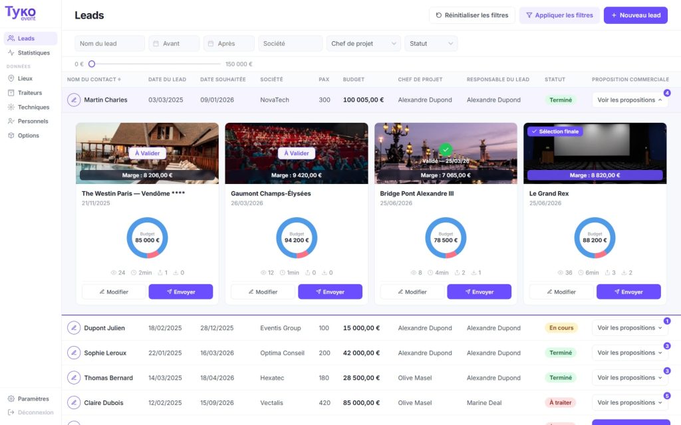This screenshot has height=425, width=681.
Task: Click Modifier on Gaumont Champs-Élysées card
Action: (263, 292)
